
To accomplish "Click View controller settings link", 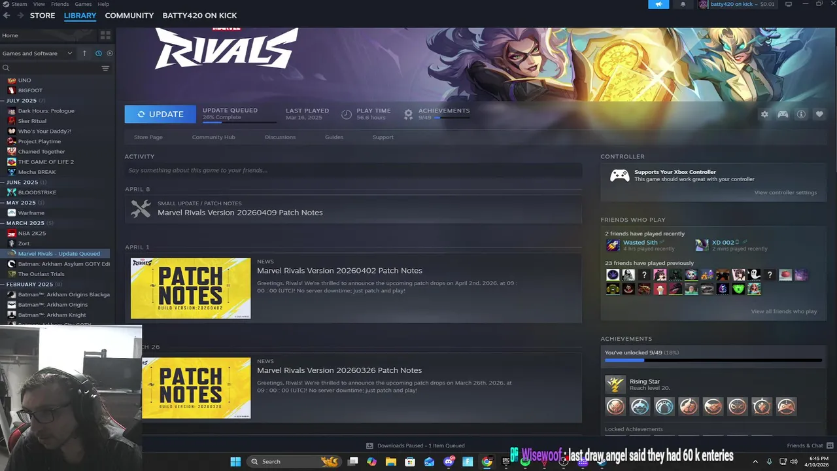I will [x=785, y=192].
